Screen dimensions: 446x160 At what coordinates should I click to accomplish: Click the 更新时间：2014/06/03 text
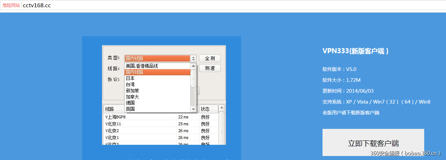[348, 91]
